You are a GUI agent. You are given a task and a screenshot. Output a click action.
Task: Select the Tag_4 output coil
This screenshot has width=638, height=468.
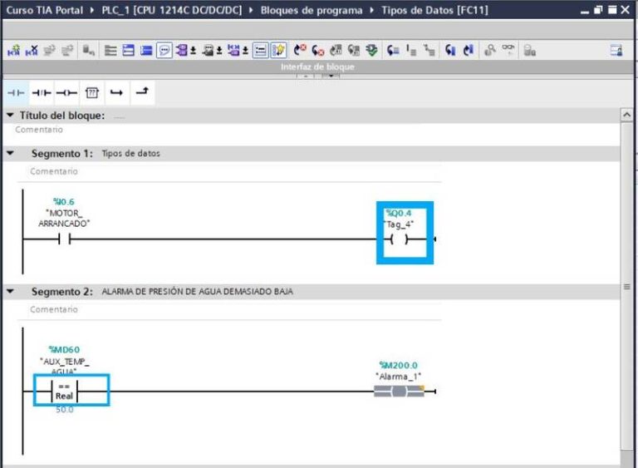pos(399,239)
